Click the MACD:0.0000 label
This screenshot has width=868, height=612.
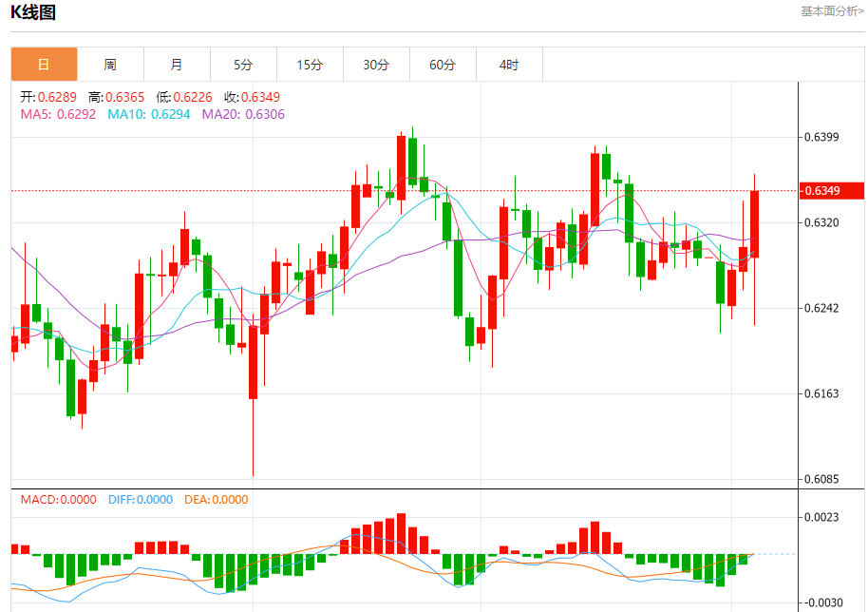(x=58, y=500)
